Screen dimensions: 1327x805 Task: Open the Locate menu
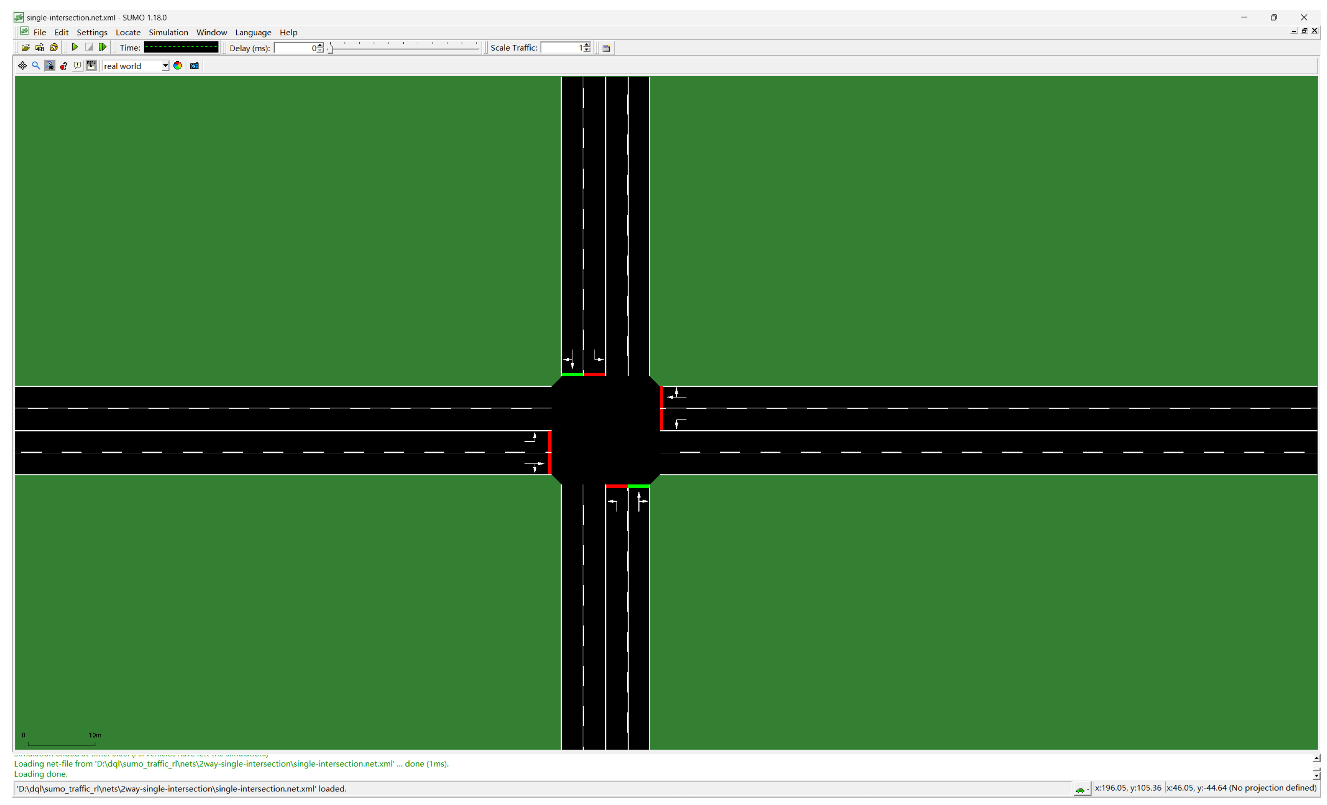point(128,32)
